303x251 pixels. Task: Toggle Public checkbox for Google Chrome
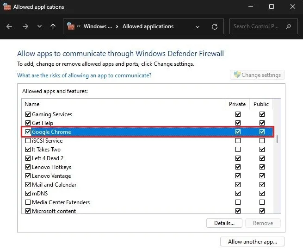coord(262,132)
